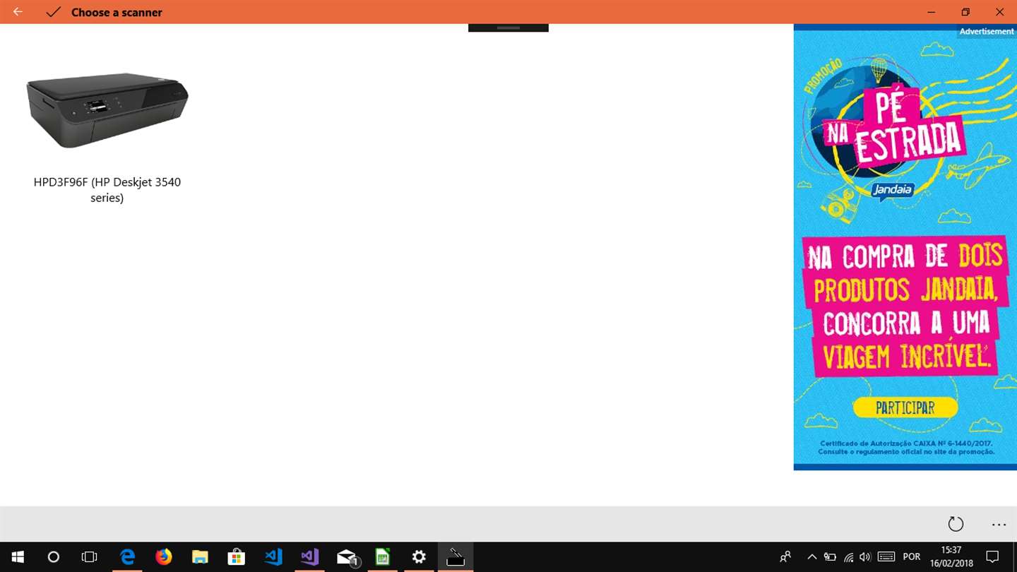This screenshot has height=572, width=1017.
Task: Switch to Visual Studio Code on taskbar
Action: (273, 557)
